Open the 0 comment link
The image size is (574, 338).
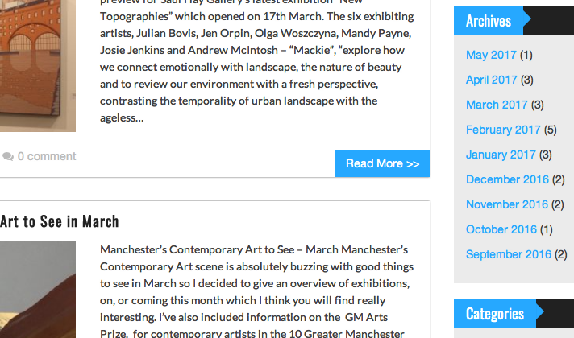tap(47, 156)
